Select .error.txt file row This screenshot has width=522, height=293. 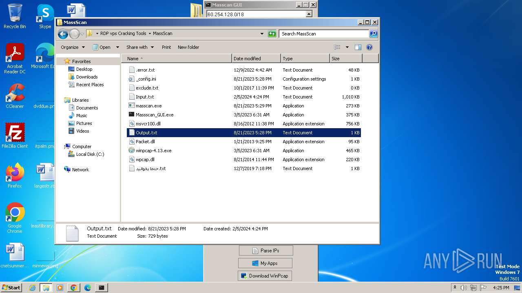tap(244, 70)
